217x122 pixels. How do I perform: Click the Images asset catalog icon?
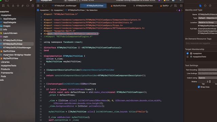pos(1,26)
